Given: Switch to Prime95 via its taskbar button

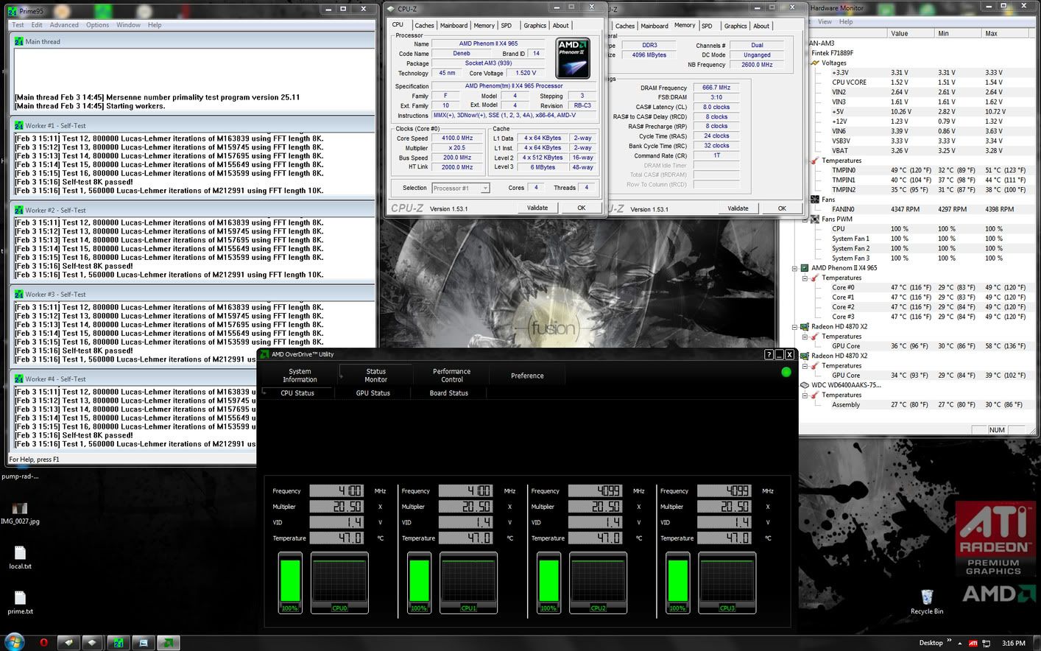Looking at the screenshot, I should (118, 642).
